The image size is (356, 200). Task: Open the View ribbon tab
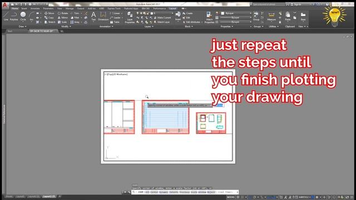60,9
